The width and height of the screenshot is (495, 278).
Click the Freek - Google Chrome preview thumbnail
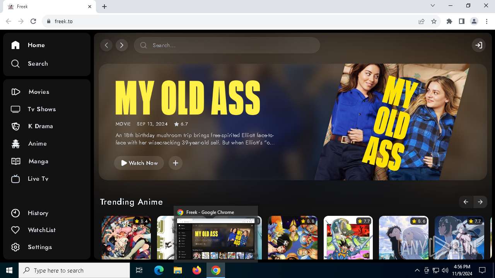[x=216, y=239]
